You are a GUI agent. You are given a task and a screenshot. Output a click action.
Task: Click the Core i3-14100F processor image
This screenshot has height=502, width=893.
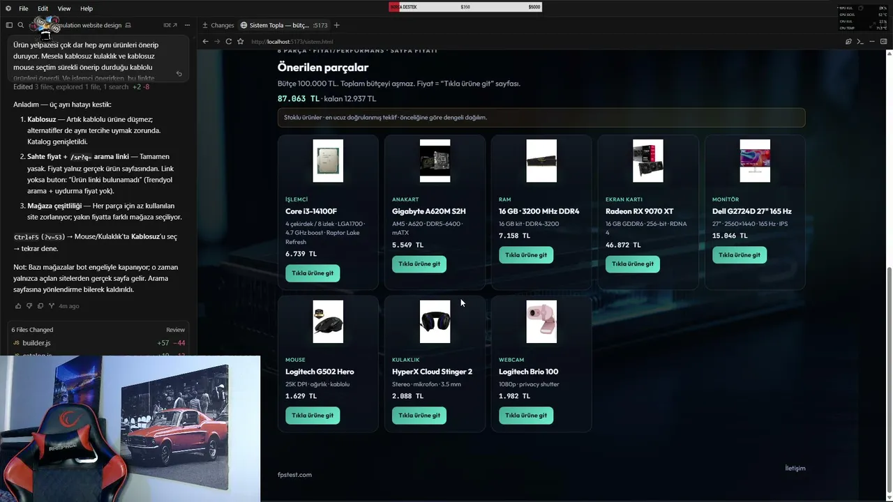point(328,161)
